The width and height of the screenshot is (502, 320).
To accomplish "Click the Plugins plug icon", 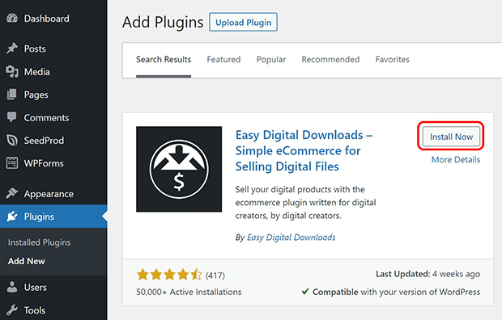I will (12, 217).
